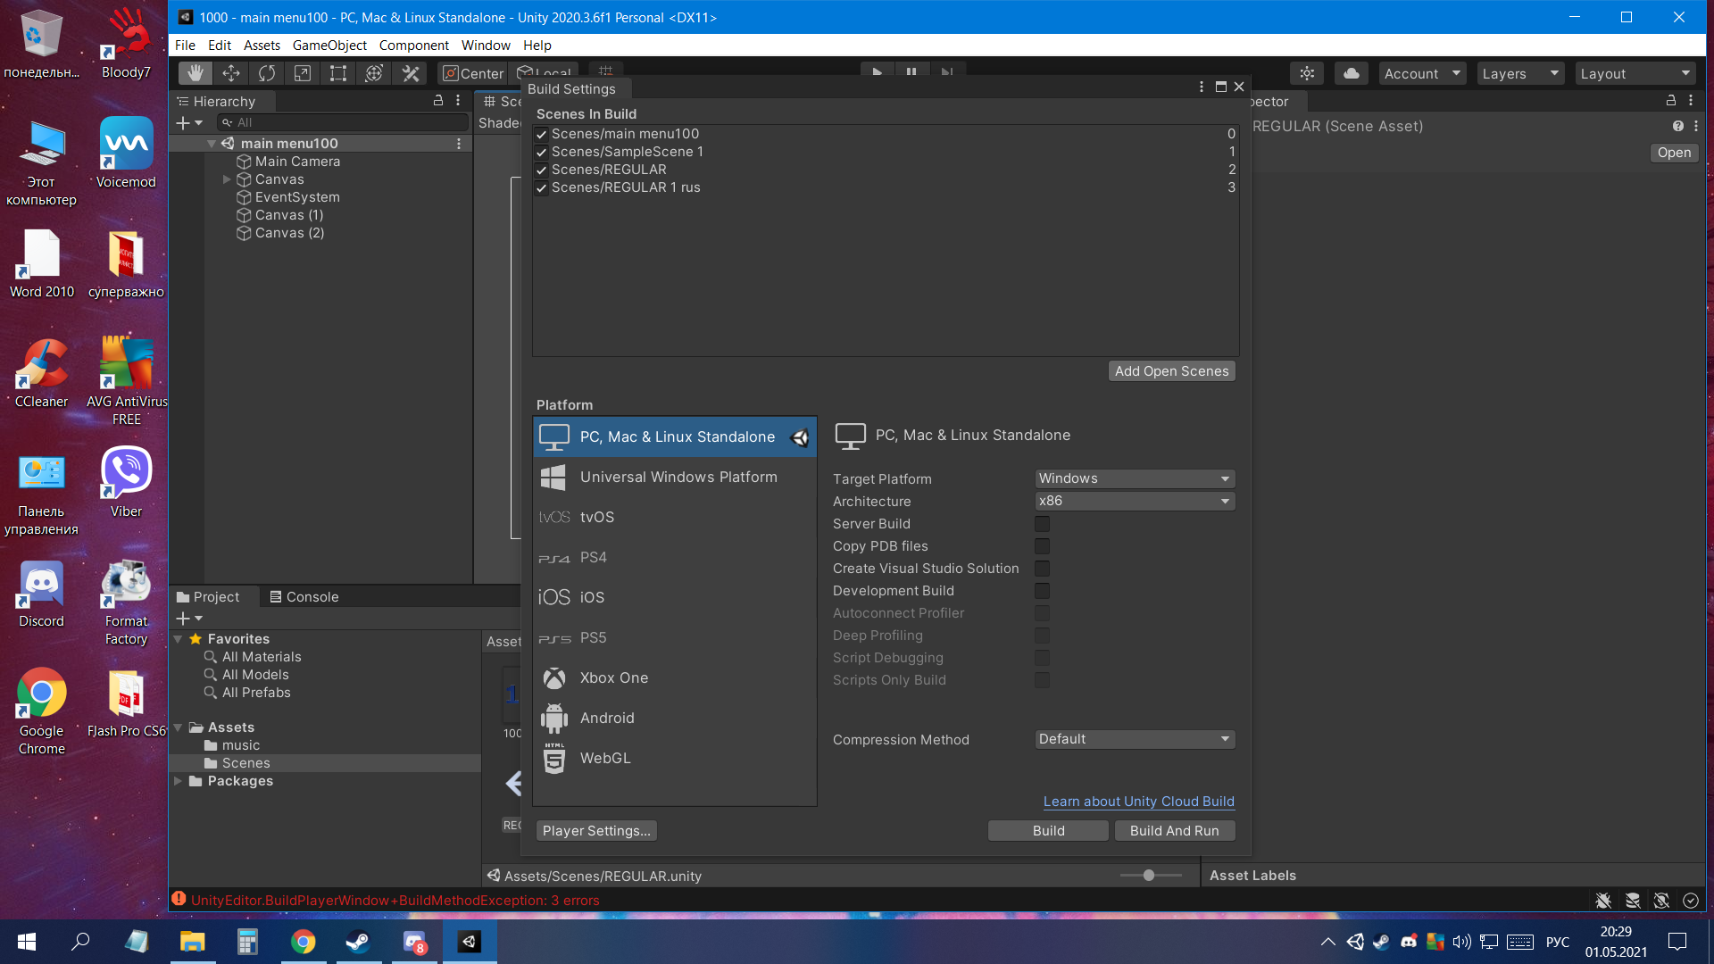Enable Development Build checkbox
The image size is (1714, 964).
click(x=1042, y=591)
